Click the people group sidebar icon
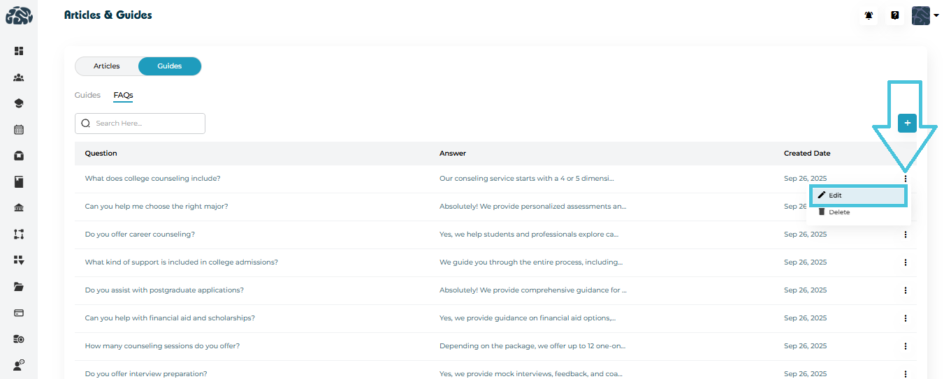 [19, 77]
